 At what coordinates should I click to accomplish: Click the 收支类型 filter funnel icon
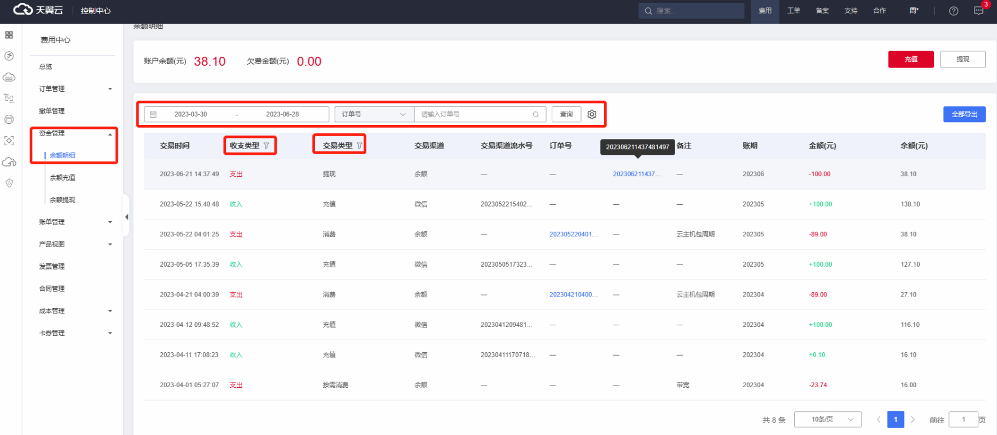click(x=267, y=146)
